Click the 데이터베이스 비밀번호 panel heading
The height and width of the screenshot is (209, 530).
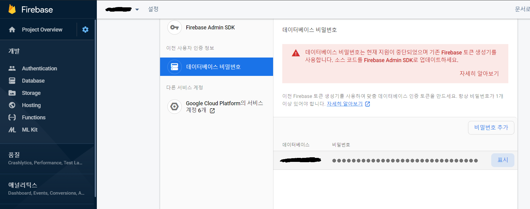[309, 30]
